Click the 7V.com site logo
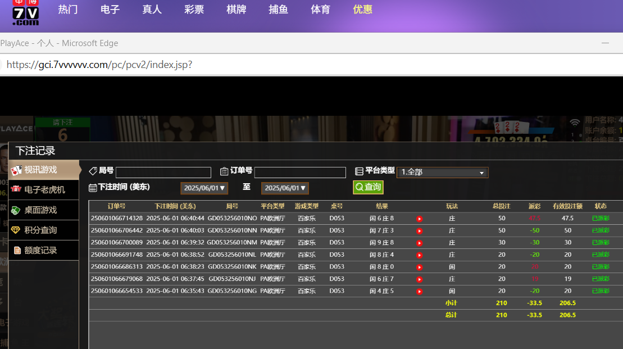Viewport: 623px width, 349px height. click(x=26, y=13)
